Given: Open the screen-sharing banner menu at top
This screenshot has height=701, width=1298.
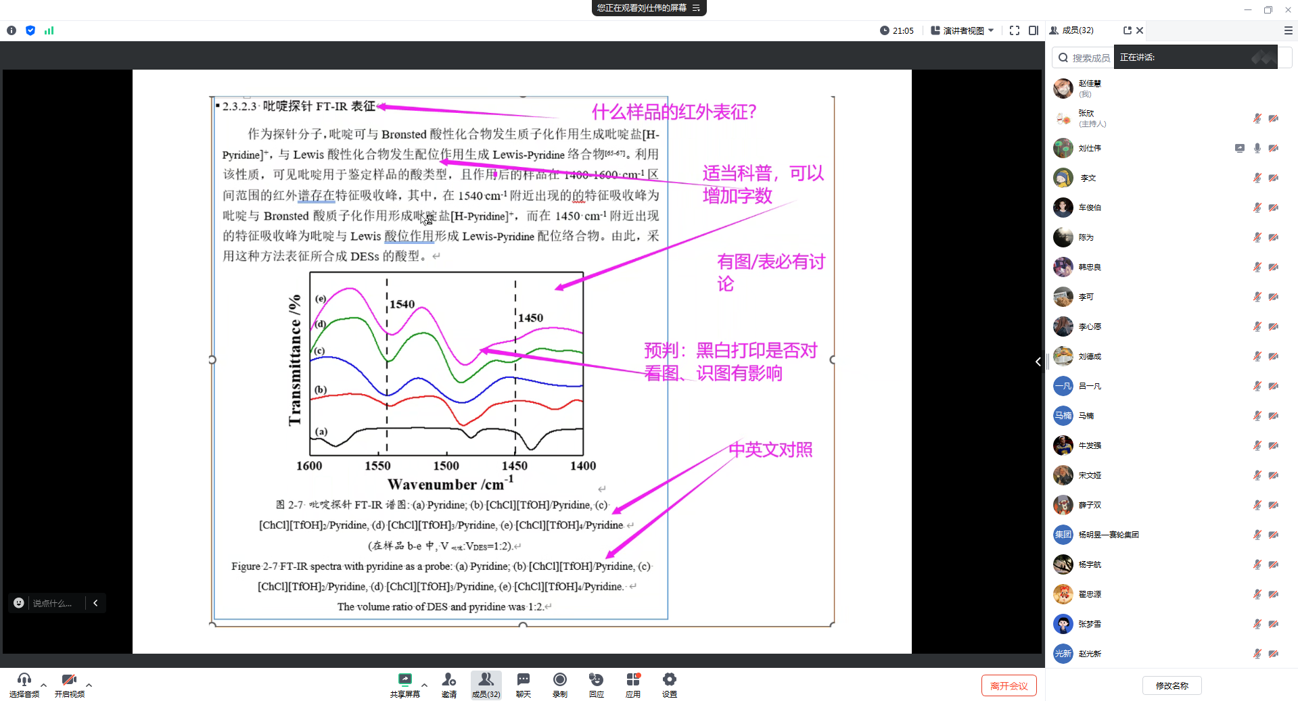Looking at the screenshot, I should coord(696,8).
